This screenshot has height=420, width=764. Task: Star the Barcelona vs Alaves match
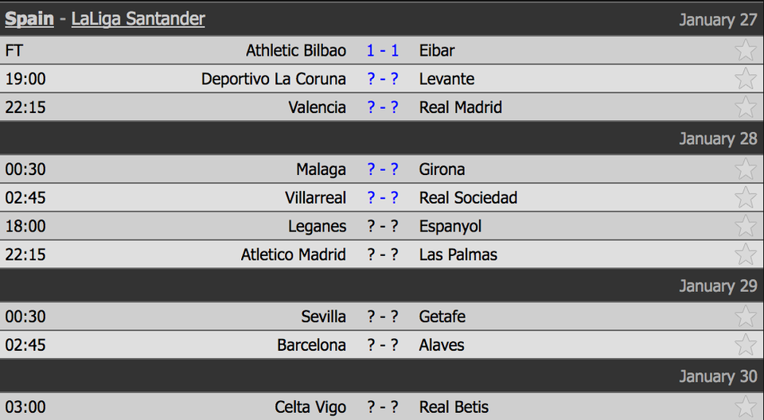pos(746,346)
